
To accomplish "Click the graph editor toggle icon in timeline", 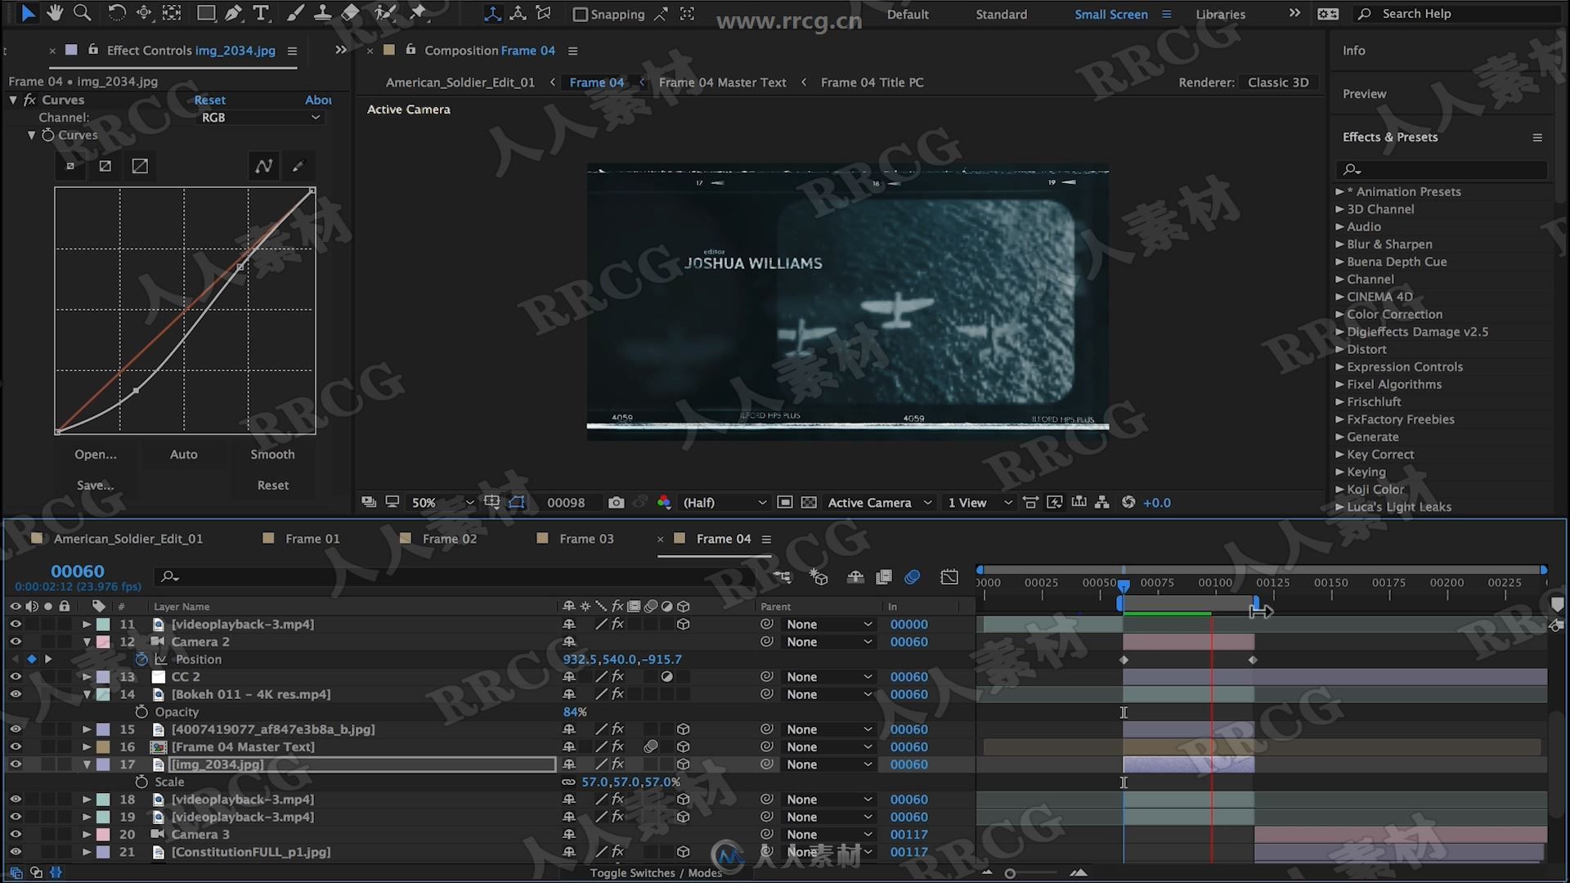I will point(949,576).
